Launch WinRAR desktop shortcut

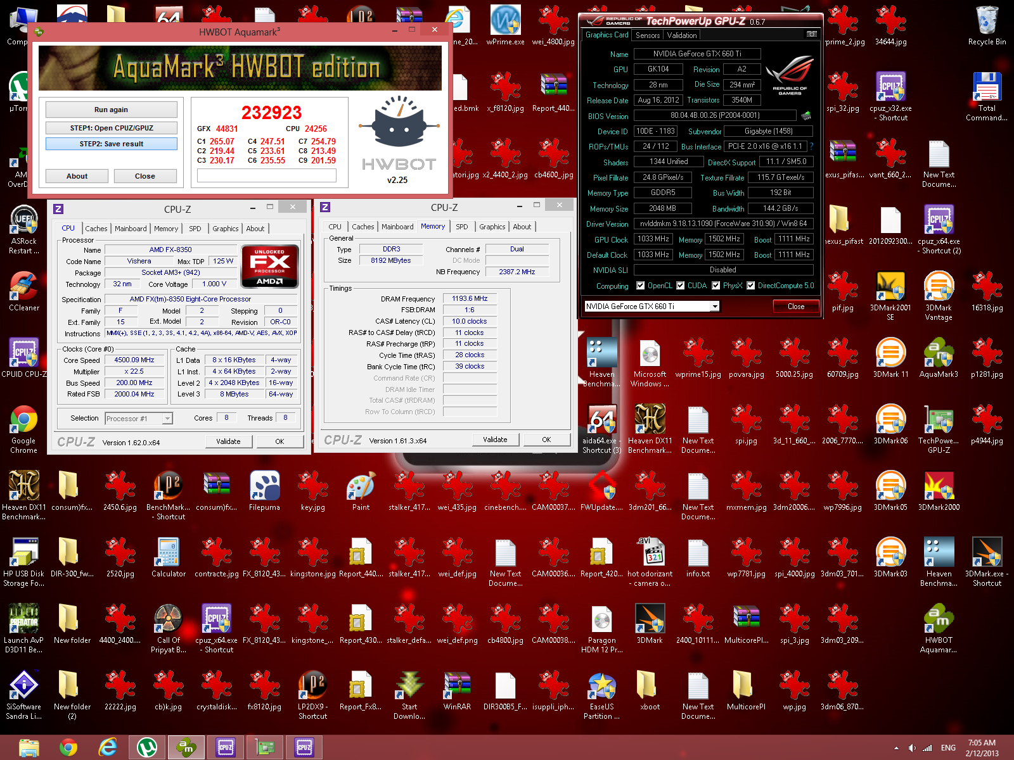pyautogui.click(x=457, y=690)
